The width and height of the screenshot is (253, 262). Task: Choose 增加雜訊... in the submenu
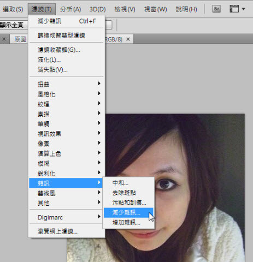128,223
